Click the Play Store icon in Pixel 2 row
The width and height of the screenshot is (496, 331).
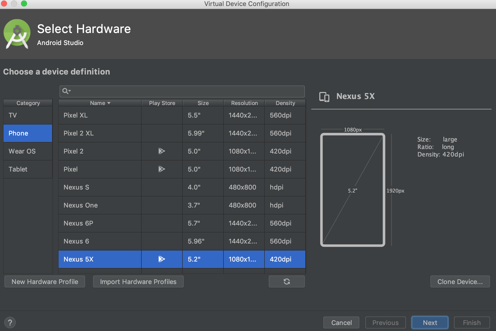pyautogui.click(x=162, y=151)
